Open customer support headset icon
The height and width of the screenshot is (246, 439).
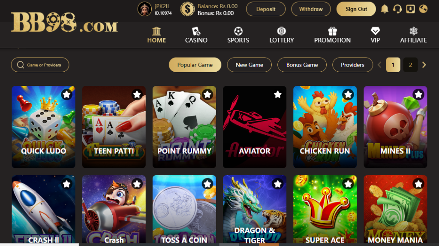397,9
